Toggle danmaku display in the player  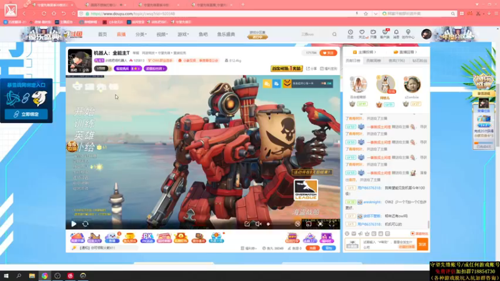point(297,224)
